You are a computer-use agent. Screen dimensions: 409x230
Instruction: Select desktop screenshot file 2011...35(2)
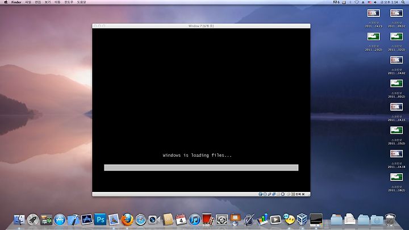click(x=397, y=135)
